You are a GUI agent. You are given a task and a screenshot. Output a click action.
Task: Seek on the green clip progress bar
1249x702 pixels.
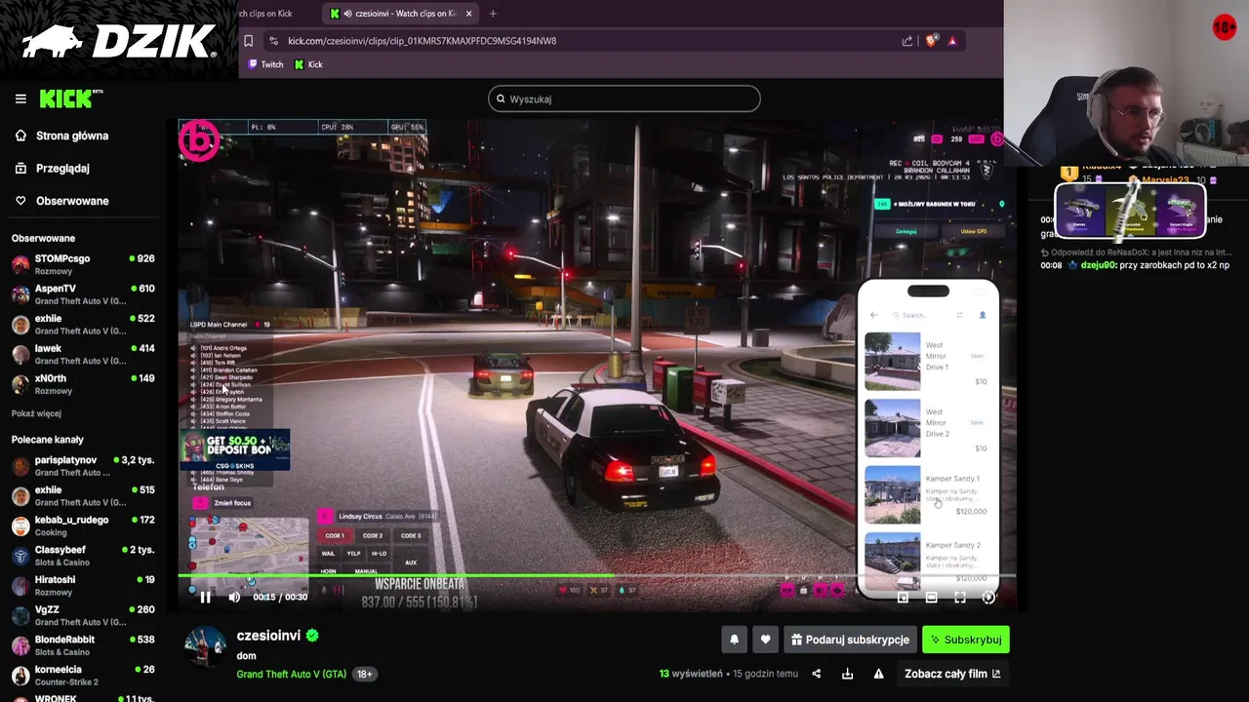pyautogui.click(x=595, y=577)
